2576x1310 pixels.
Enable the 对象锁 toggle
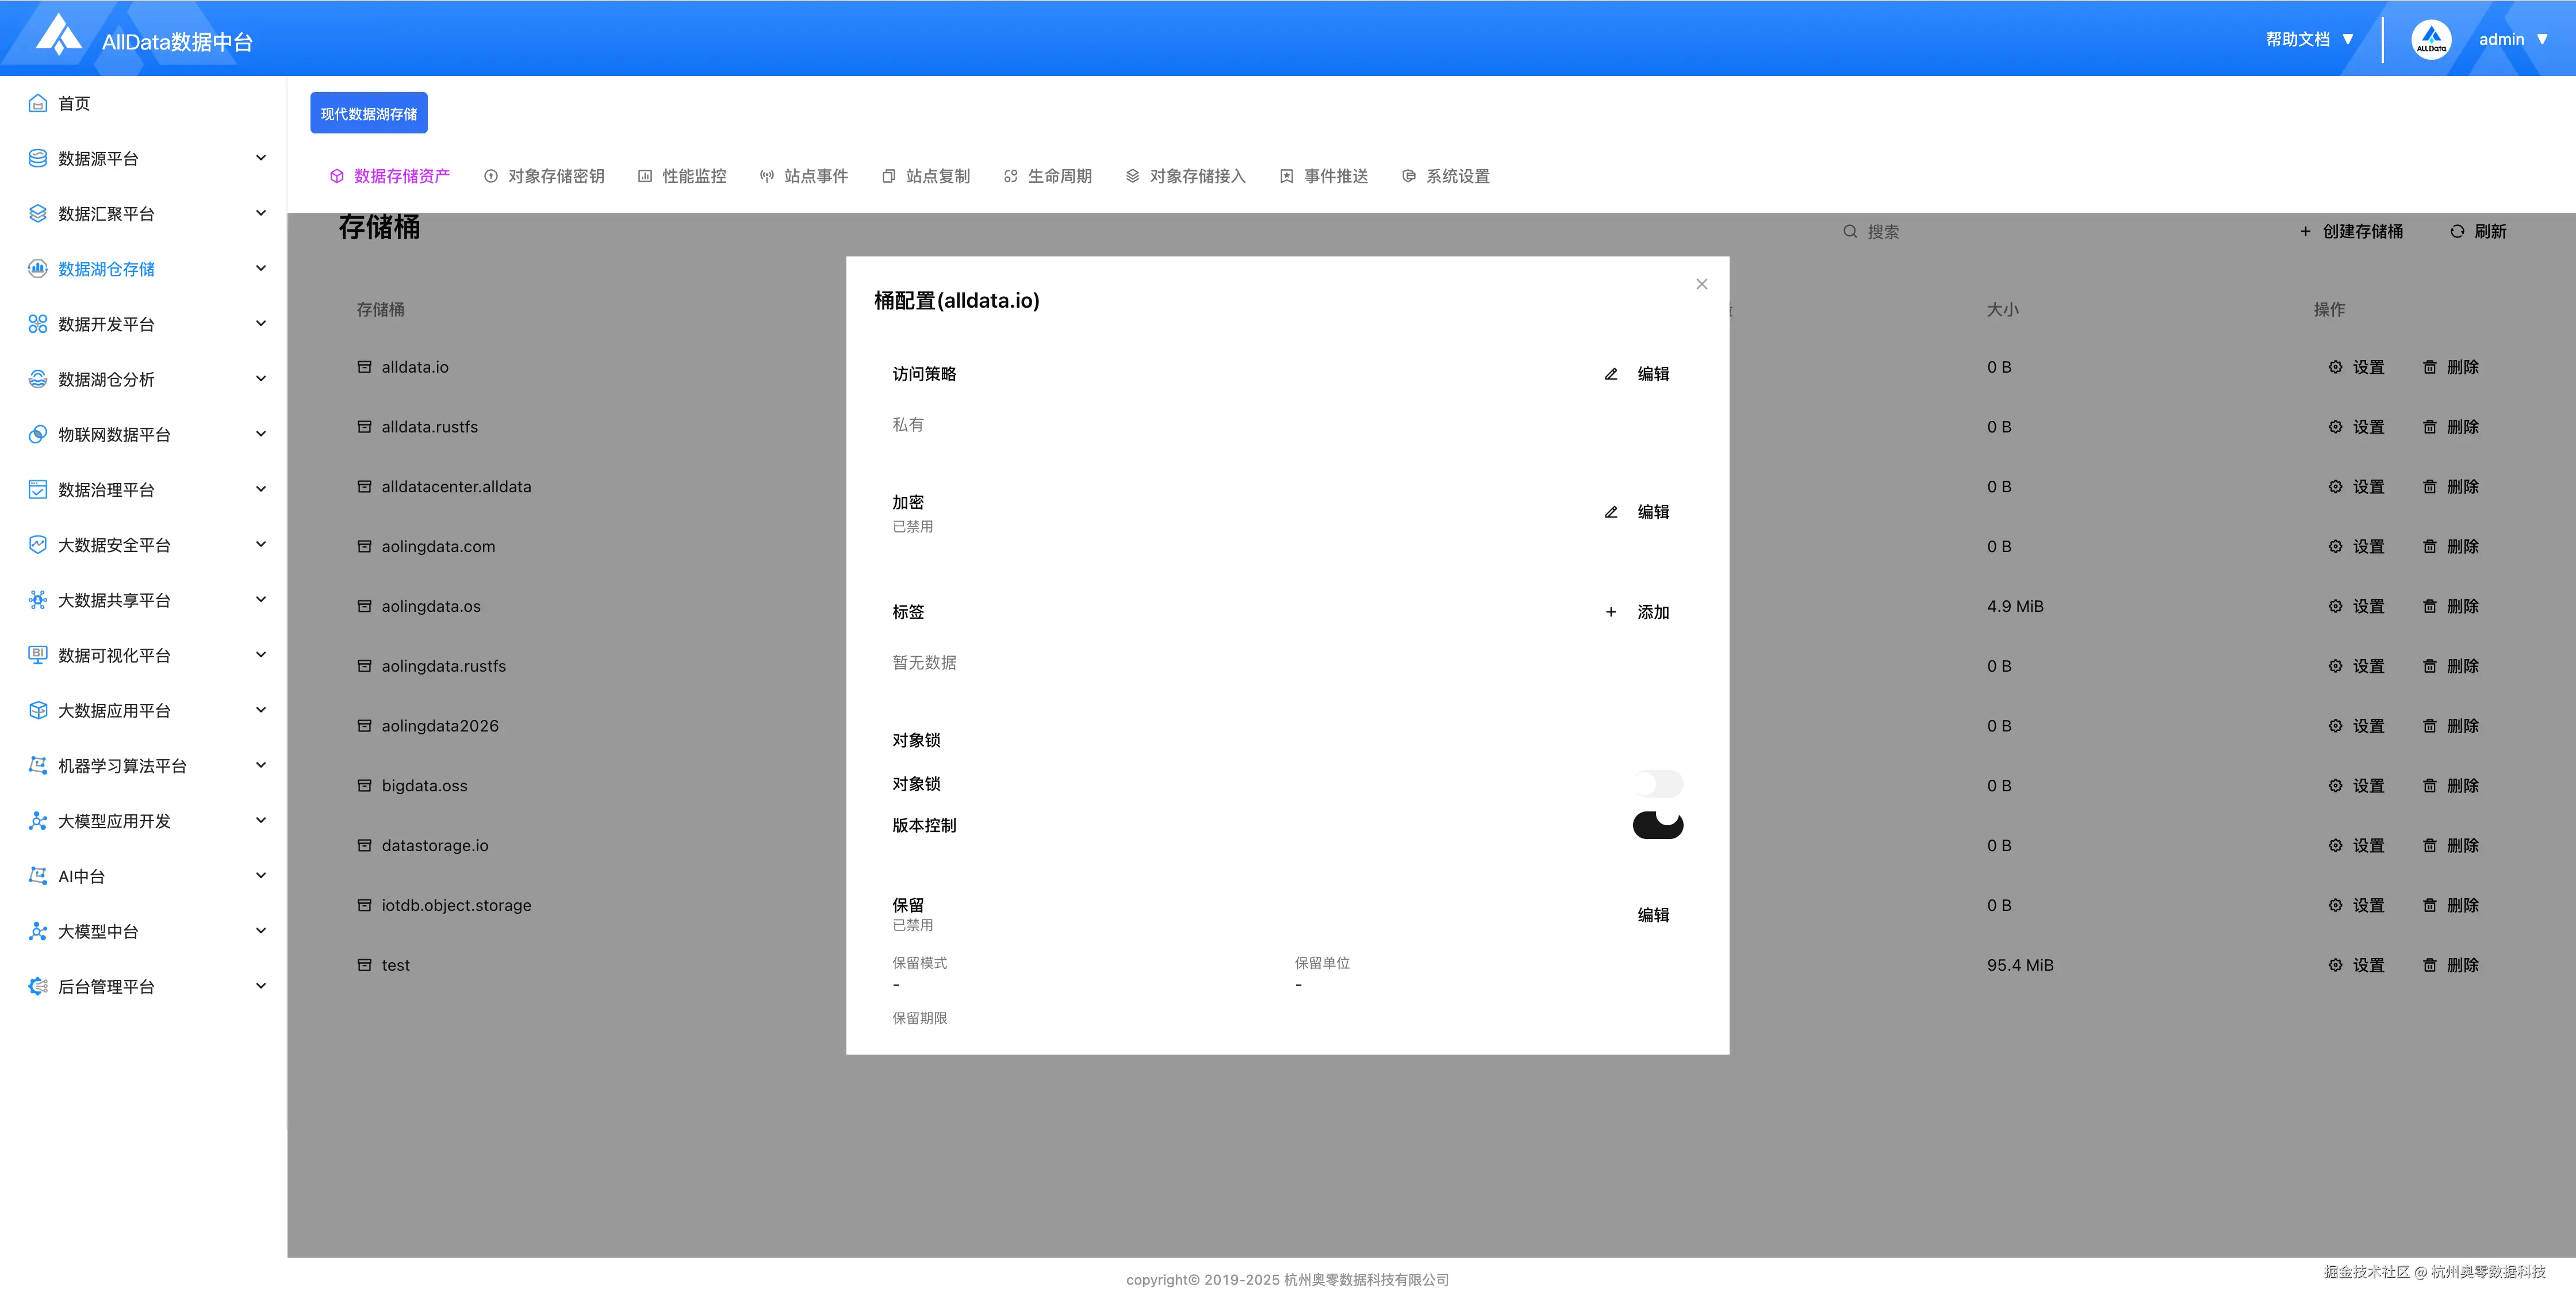coord(1657,784)
